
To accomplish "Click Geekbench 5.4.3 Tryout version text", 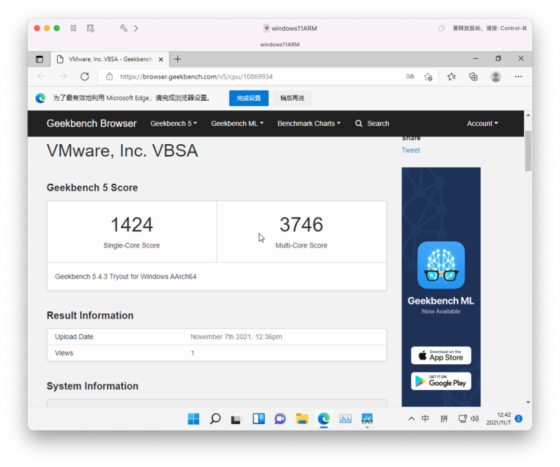I will [125, 277].
